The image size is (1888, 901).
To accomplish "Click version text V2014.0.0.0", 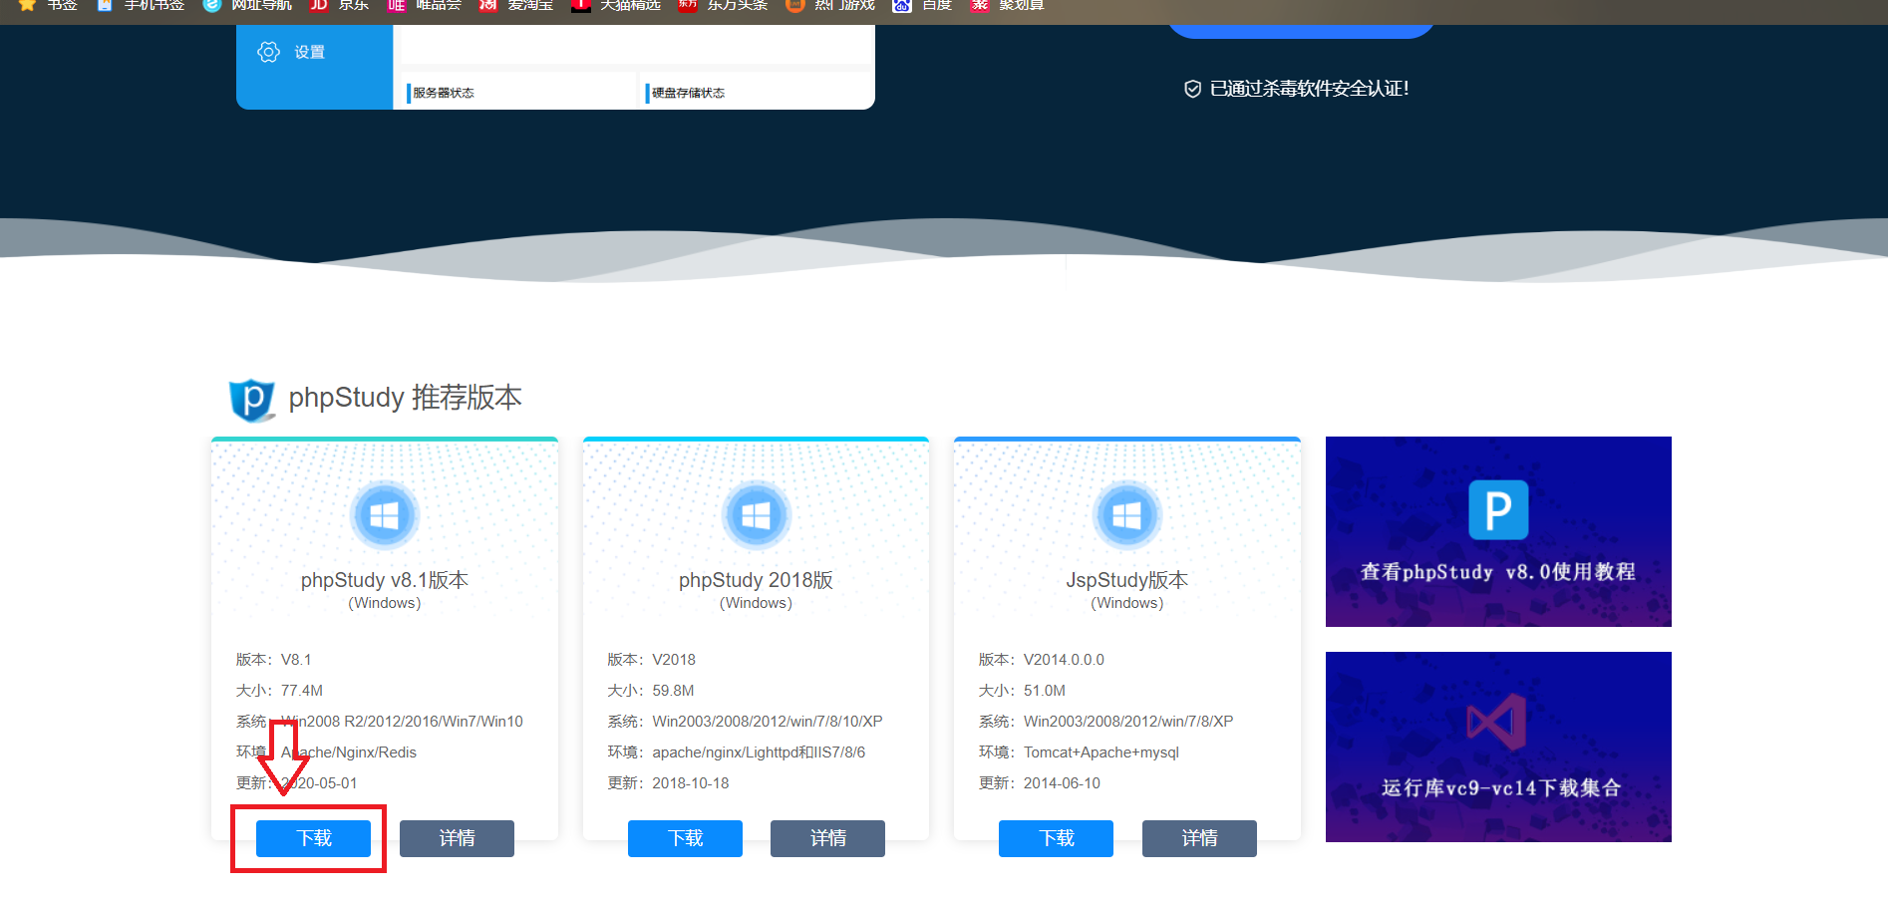I will coord(1064,660).
